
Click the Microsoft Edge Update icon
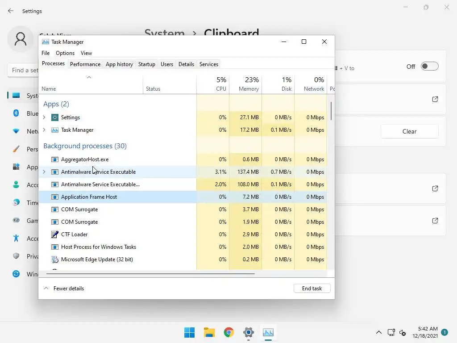point(55,259)
